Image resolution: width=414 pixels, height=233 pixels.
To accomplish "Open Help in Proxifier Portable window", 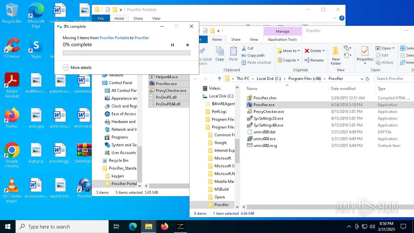I will point(342,18).
